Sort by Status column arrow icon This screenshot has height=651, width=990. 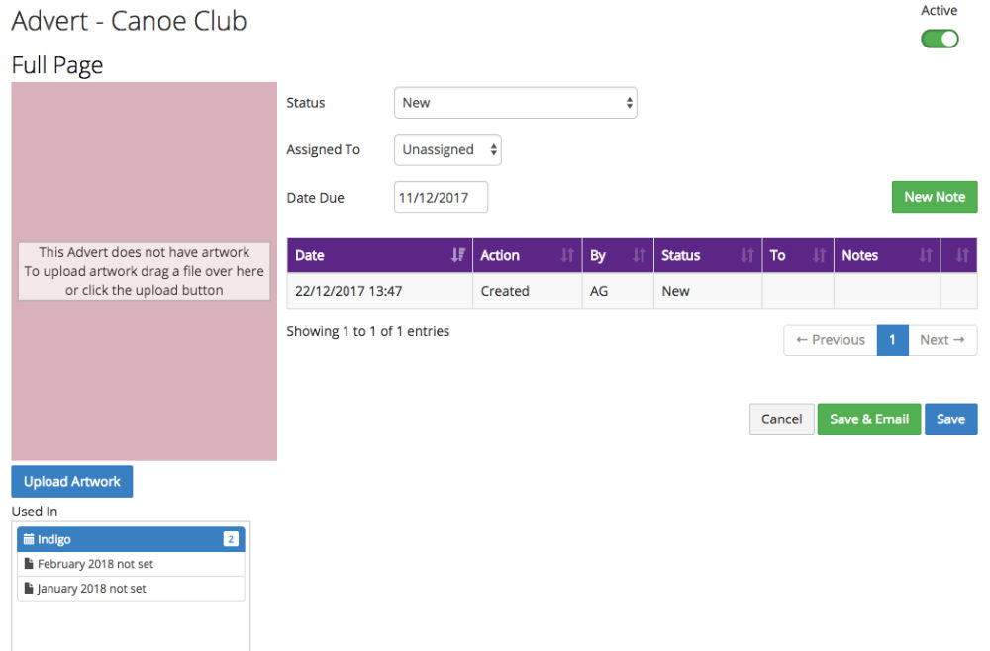click(x=746, y=255)
